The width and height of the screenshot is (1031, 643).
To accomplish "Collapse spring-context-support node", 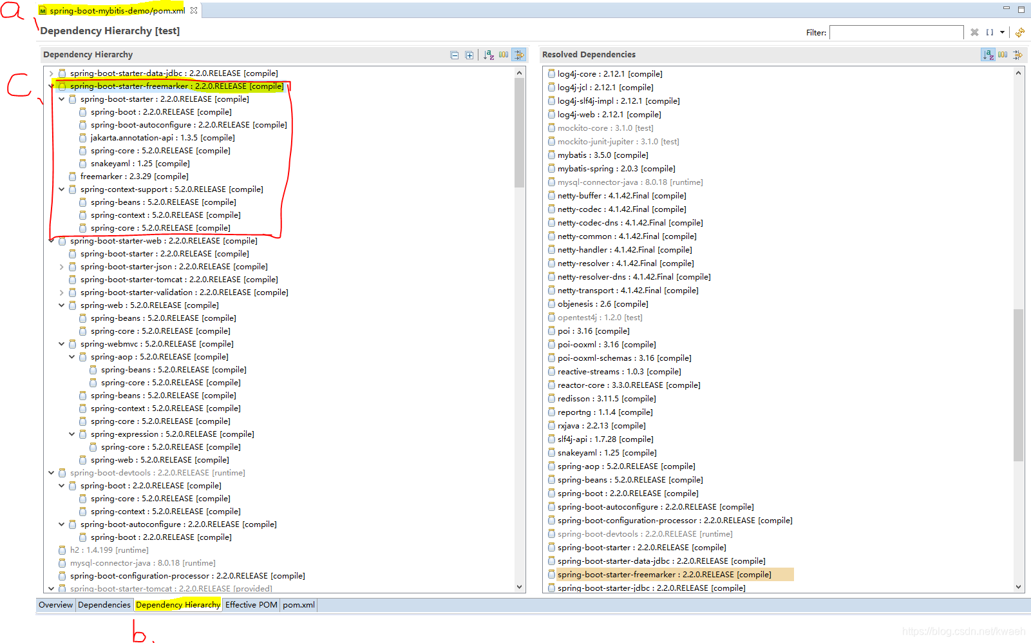I will (x=62, y=189).
